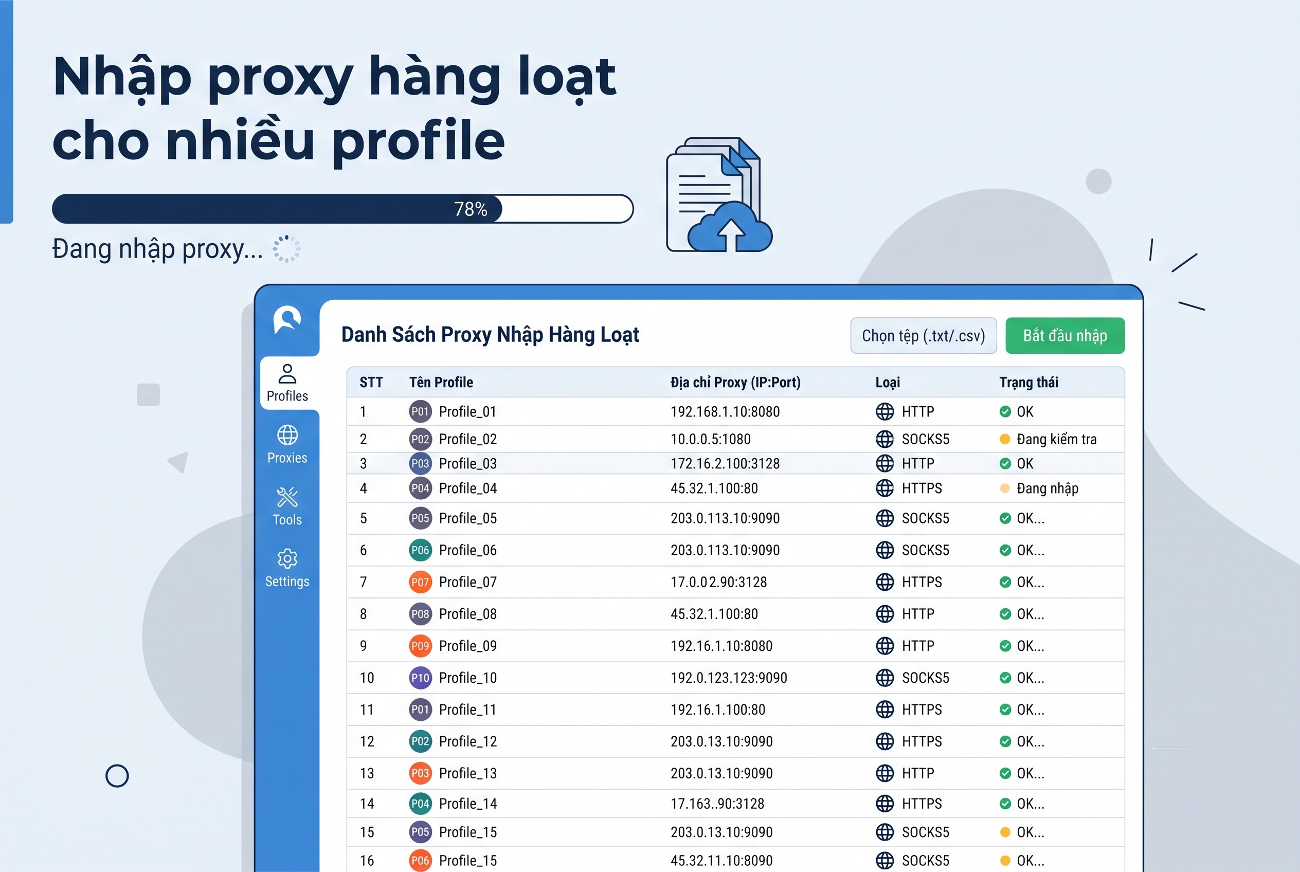Image resolution: width=1300 pixels, height=872 pixels.
Task: Select proxy address 17.163..90:3128
Action: tap(717, 804)
